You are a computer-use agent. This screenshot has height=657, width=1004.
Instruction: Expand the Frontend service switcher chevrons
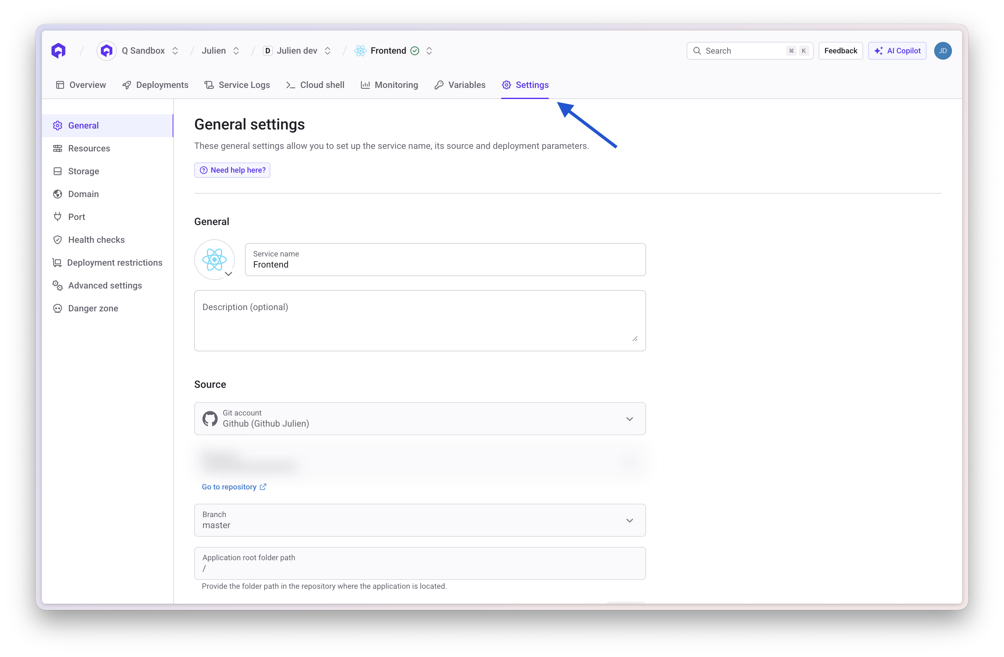pos(429,51)
